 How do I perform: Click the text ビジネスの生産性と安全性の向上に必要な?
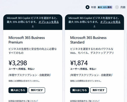click(33, 49)
